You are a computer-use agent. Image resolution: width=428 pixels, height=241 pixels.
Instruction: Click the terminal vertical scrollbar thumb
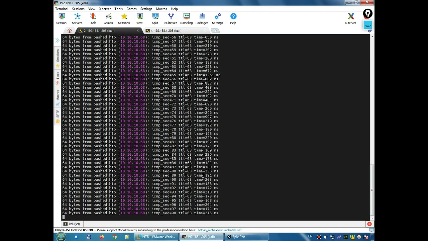click(372, 190)
